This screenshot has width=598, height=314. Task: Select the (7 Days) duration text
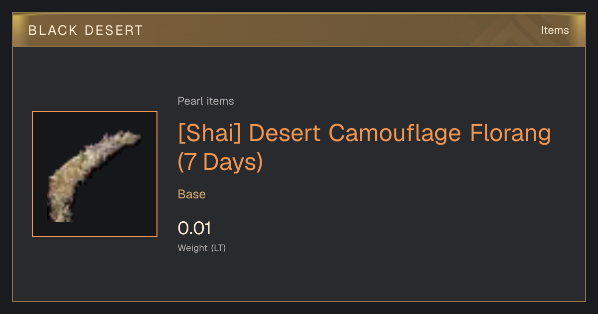pyautogui.click(x=220, y=162)
